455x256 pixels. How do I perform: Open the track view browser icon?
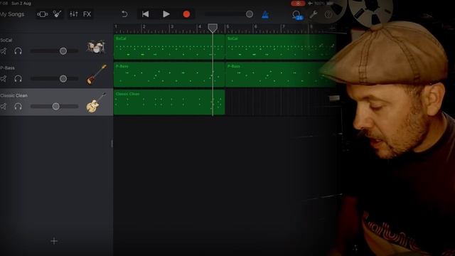tap(43, 14)
